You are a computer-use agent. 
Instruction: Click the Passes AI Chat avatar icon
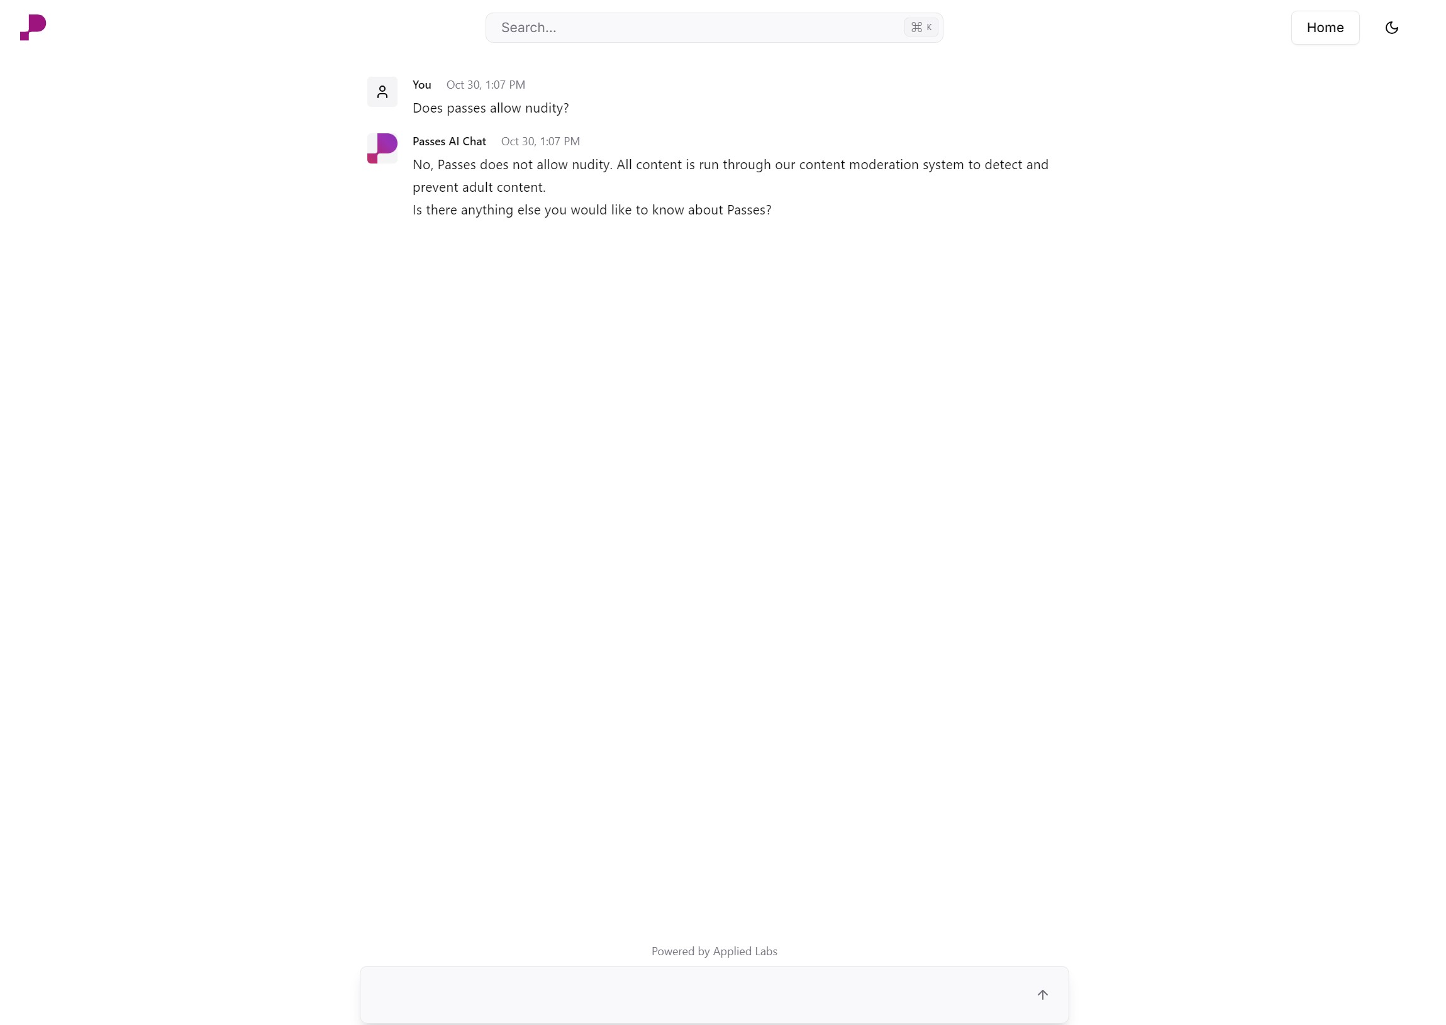(x=382, y=148)
